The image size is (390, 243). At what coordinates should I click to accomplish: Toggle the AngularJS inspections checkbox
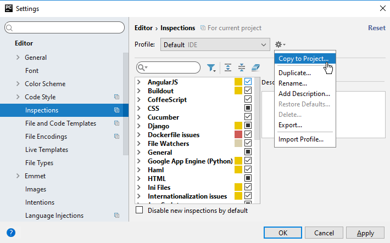point(248,82)
